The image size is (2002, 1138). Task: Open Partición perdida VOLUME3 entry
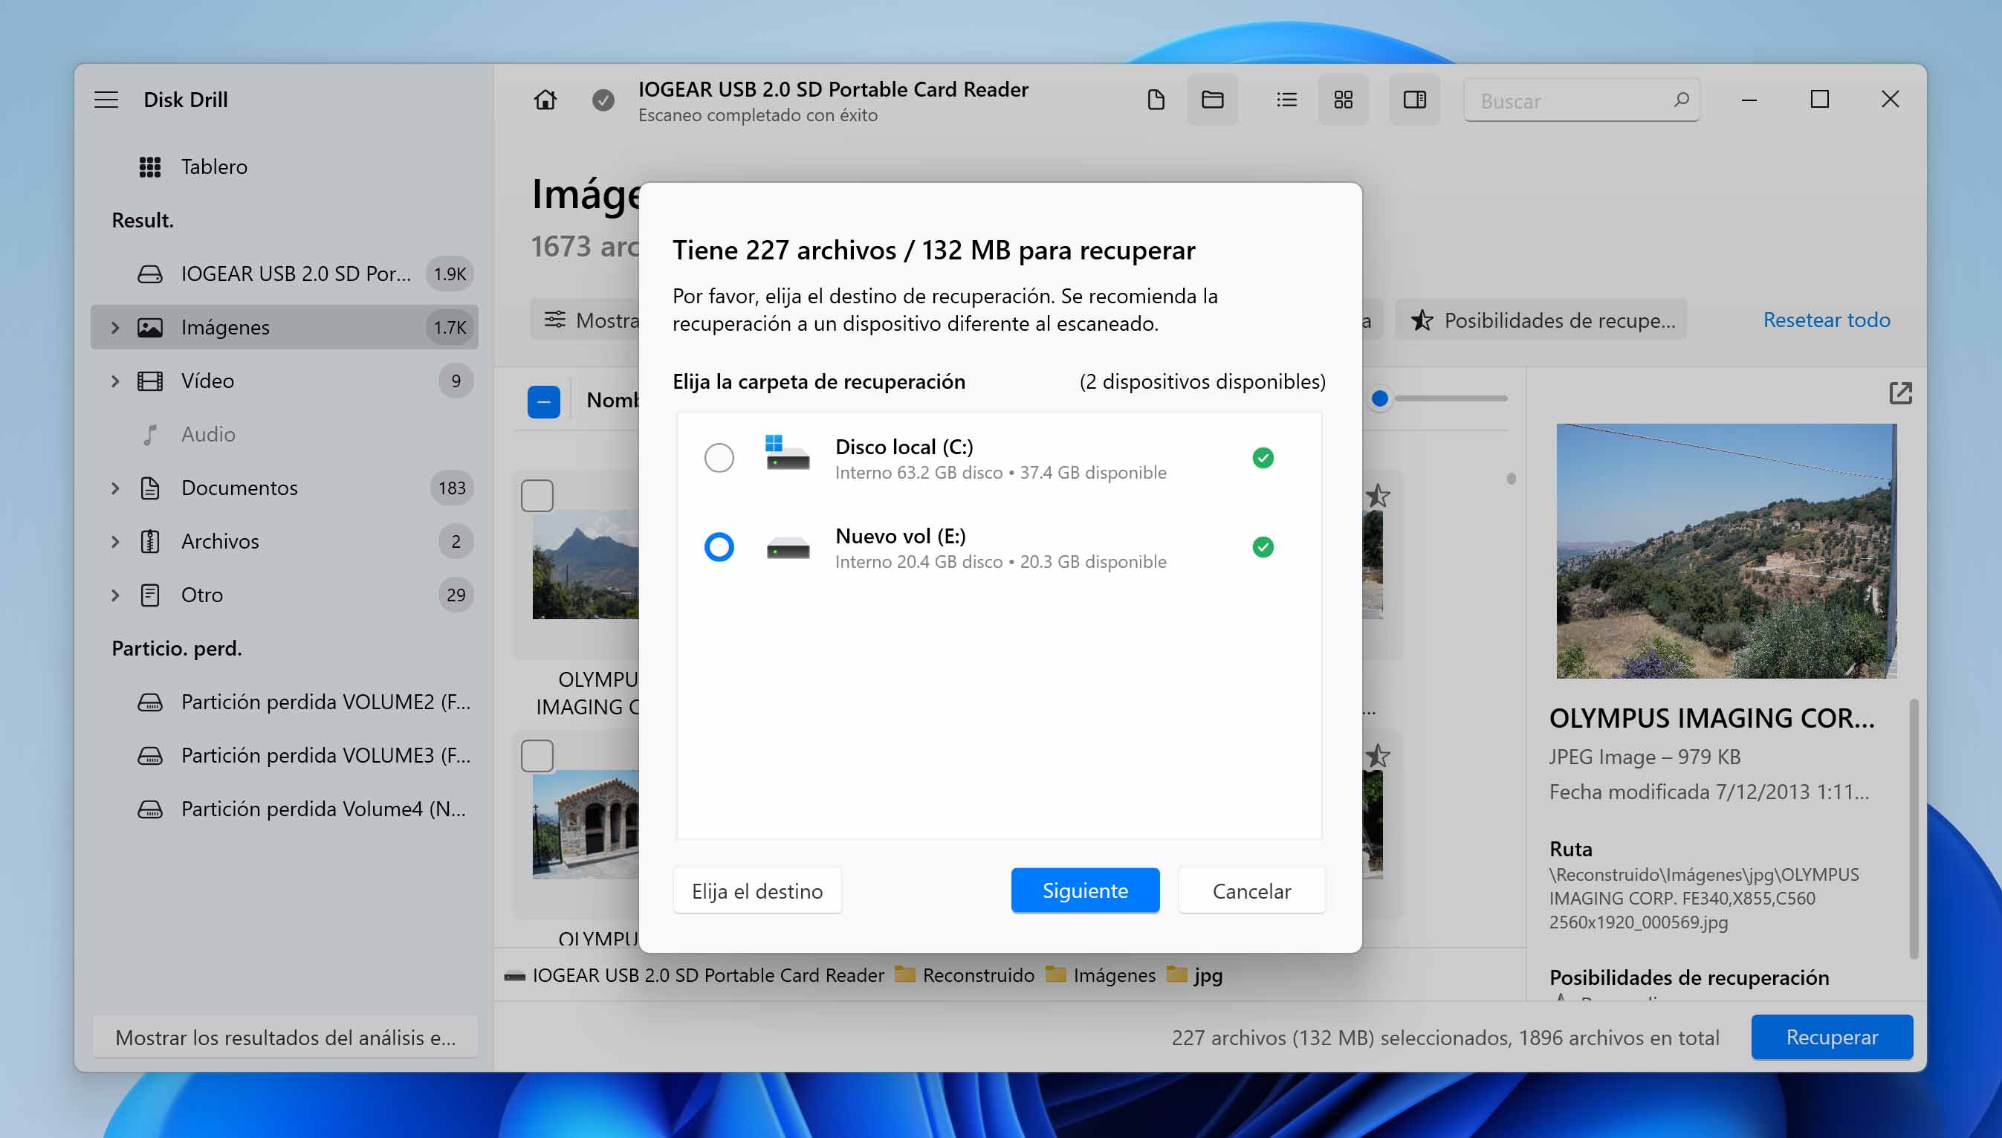(285, 755)
